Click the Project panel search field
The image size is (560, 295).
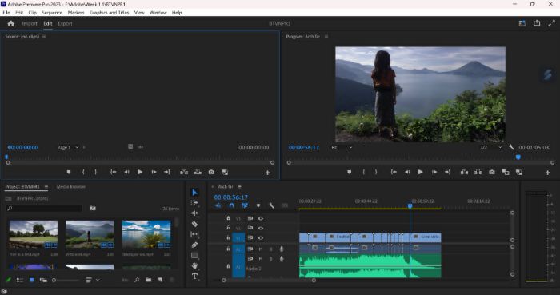tap(44, 209)
